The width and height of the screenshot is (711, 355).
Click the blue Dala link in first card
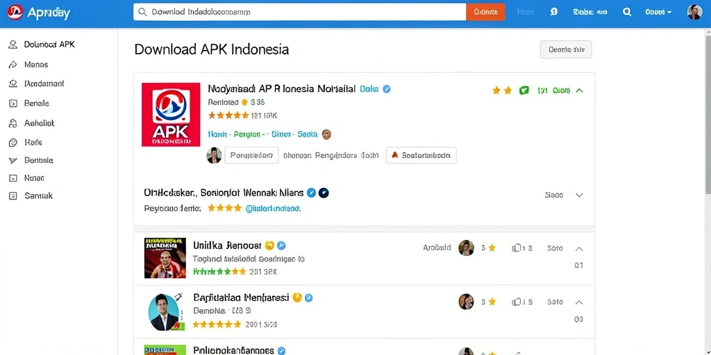click(369, 89)
